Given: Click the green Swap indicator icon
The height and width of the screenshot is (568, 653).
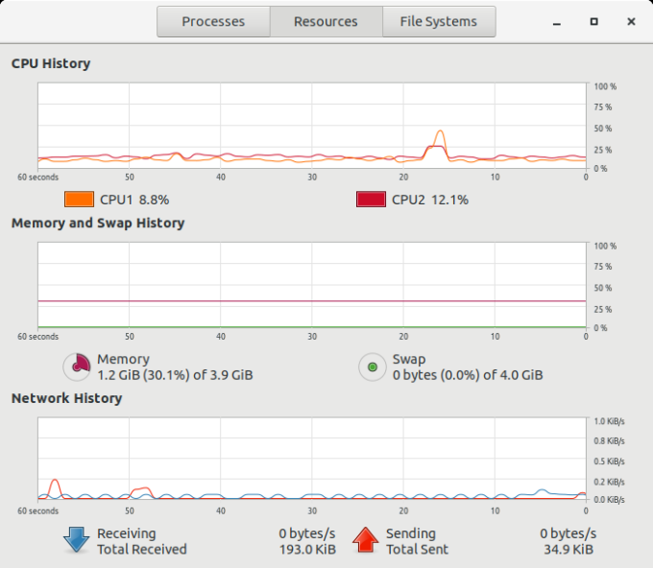Looking at the screenshot, I should click(x=373, y=367).
